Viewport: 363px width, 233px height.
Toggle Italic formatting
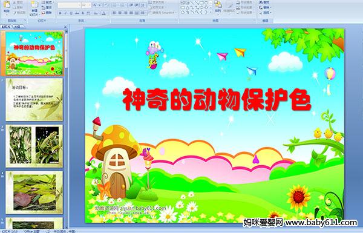[66, 13]
